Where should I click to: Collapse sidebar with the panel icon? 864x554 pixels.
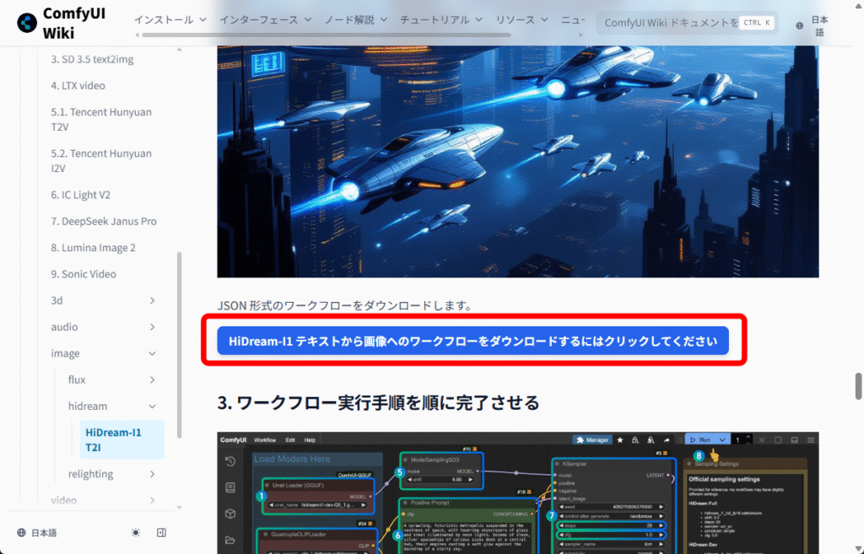pos(161,533)
